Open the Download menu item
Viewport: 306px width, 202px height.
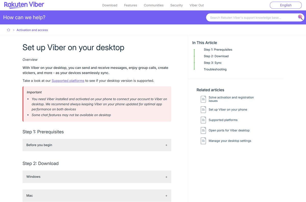tap(110, 5)
